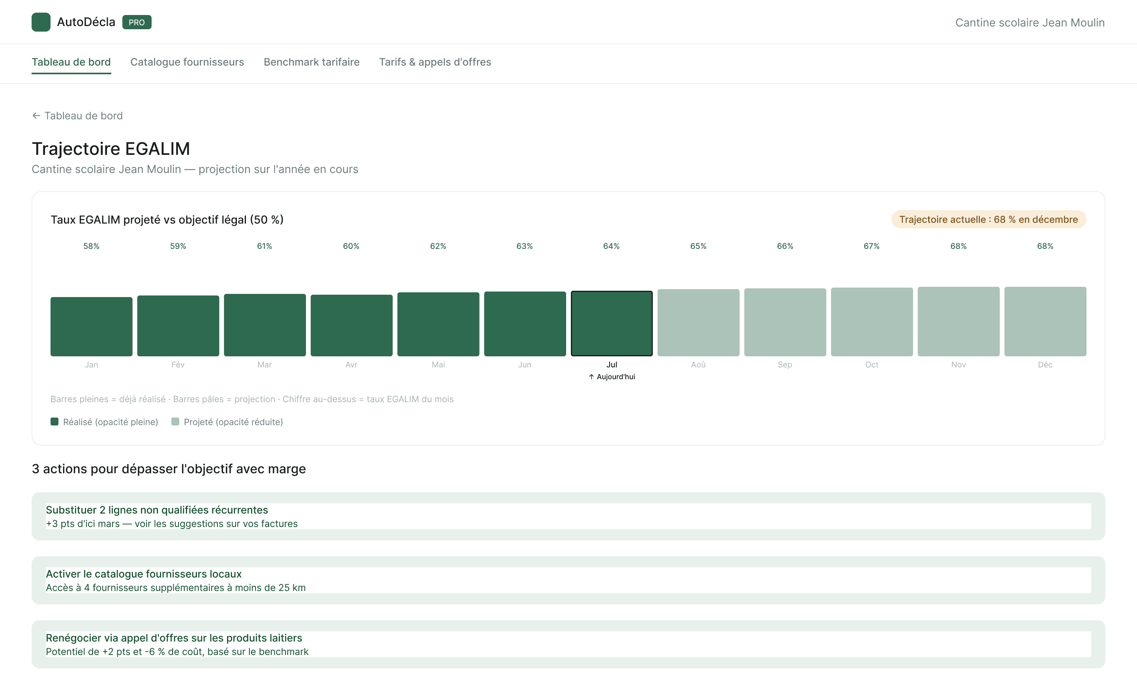Click the Projeté (opacité réduite) legend label
This screenshot has height=700, width=1137.
233,422
